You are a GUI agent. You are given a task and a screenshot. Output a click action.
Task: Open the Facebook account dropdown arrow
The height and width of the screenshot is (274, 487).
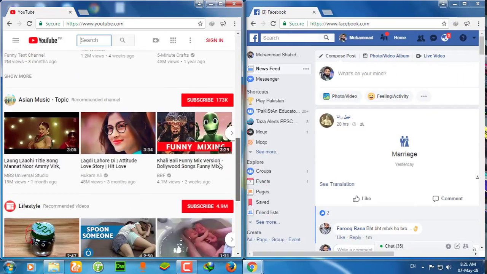(474, 38)
